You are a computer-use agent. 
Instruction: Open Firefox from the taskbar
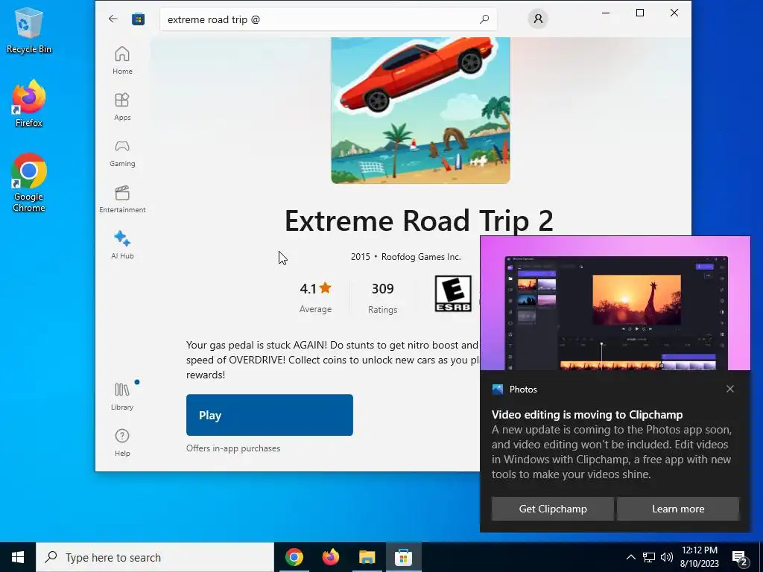[330, 557]
